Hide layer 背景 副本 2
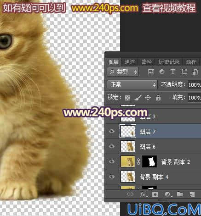 (x=112, y=161)
